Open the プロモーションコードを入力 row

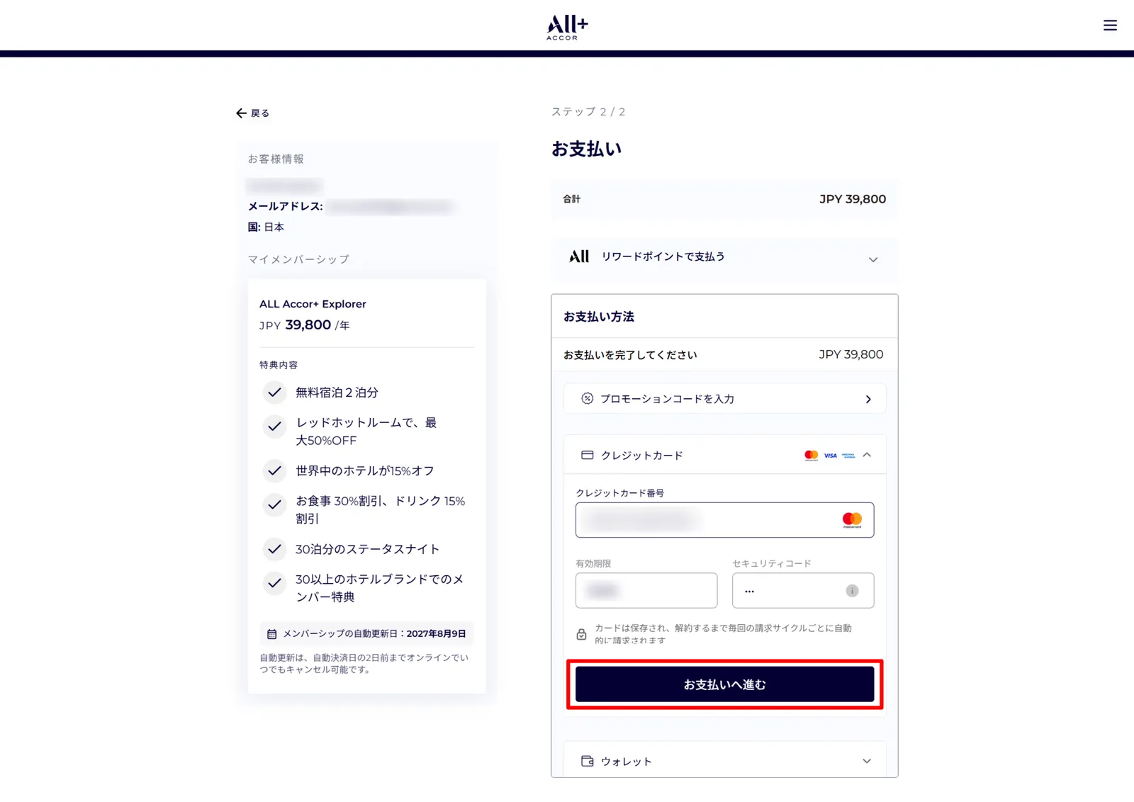coord(724,399)
